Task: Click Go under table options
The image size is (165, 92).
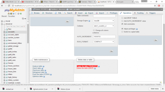Action: click(111, 51)
